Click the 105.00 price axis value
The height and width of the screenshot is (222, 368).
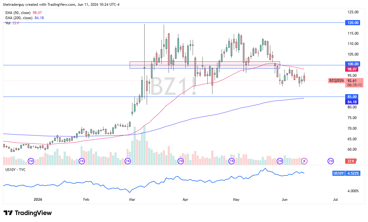tap(353, 54)
